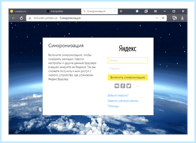This screenshot has height=143, width=196.
Task: Open a new tab with plus button
Action: coord(121,11)
